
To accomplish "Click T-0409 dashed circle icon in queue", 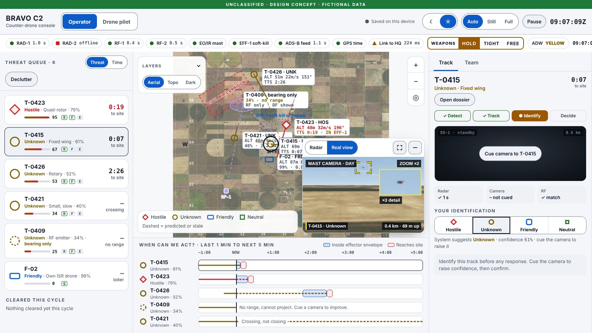I will pos(15,241).
